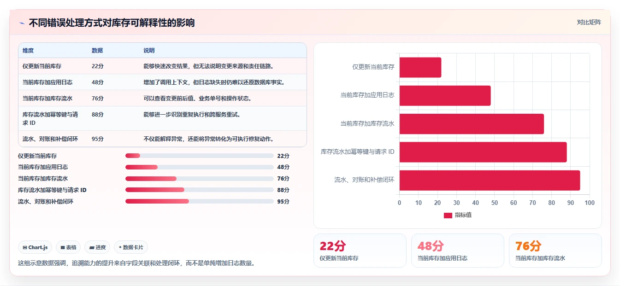Click the lightning icon beside the page title
Image resolution: width=620 pixels, height=286 pixels.
(22, 23)
